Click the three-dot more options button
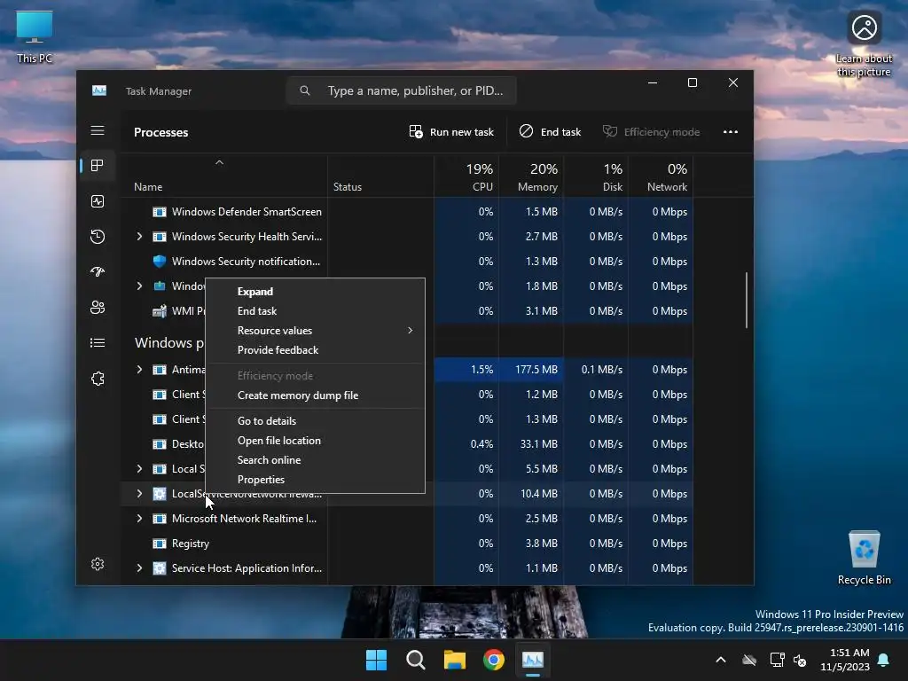This screenshot has width=908, height=681. pos(731,132)
